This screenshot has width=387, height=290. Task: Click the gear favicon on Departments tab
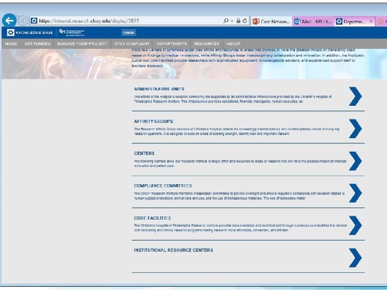point(339,21)
